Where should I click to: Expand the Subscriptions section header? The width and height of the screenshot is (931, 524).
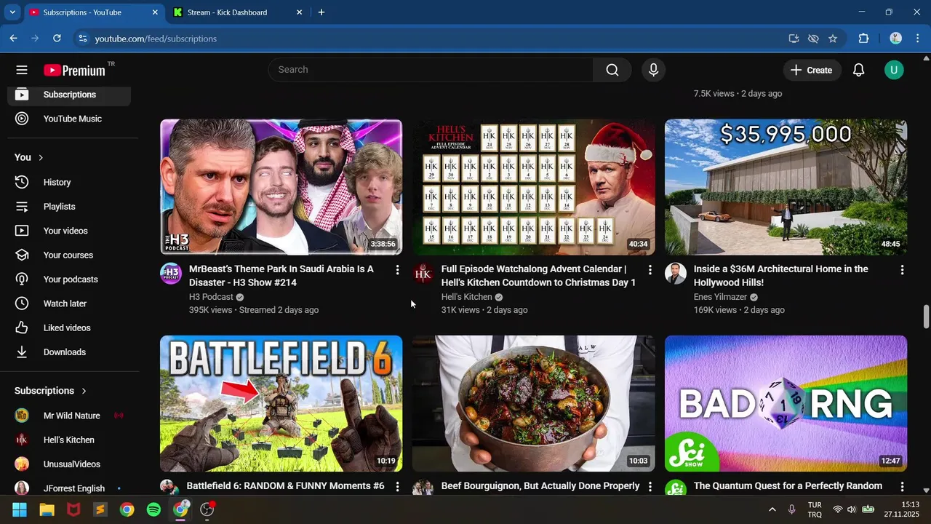pyautogui.click(x=51, y=391)
